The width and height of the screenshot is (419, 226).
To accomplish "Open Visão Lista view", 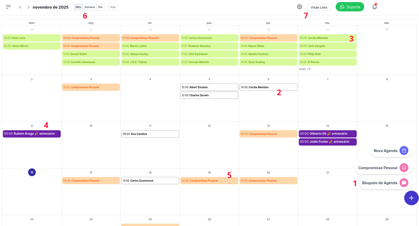I will pyautogui.click(x=319, y=7).
